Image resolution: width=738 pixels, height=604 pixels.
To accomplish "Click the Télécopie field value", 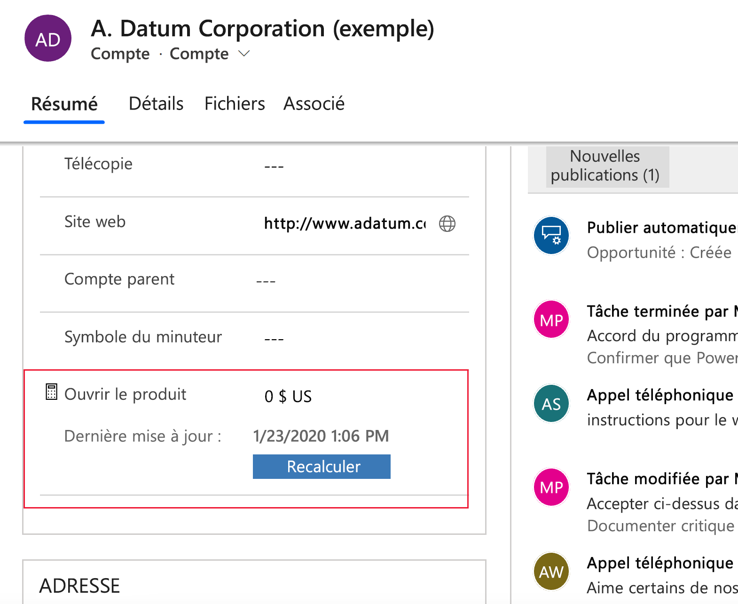I will 274,167.
